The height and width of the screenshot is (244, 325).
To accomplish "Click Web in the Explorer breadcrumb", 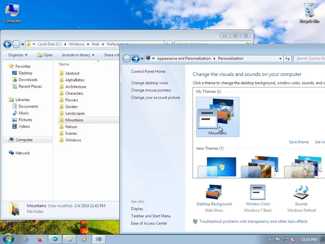I will 95,44.
